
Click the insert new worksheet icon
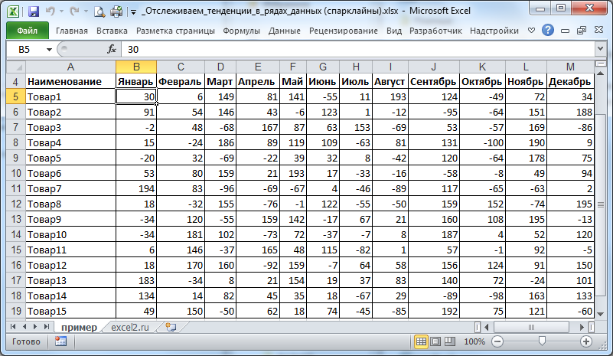tap(171, 327)
